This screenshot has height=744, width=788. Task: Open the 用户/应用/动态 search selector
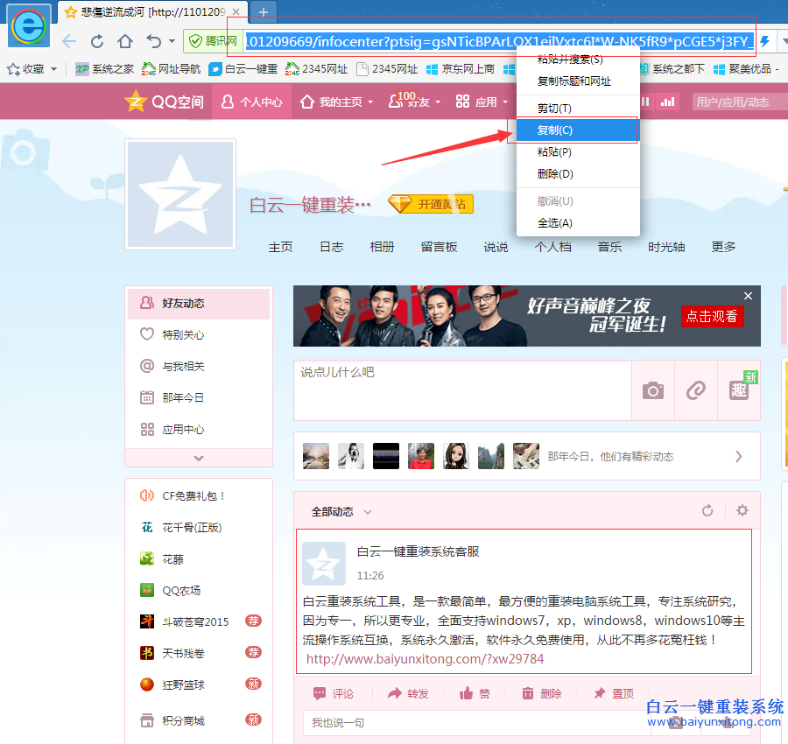[x=735, y=102]
